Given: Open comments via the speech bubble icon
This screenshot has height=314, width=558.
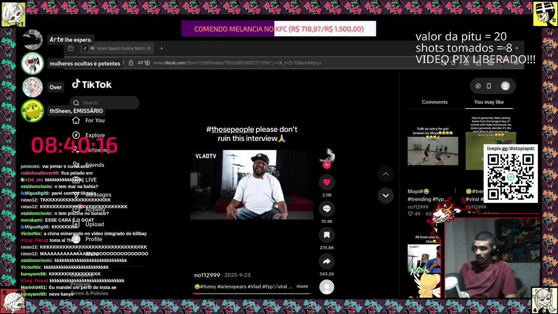Looking at the screenshot, I should click(x=327, y=208).
